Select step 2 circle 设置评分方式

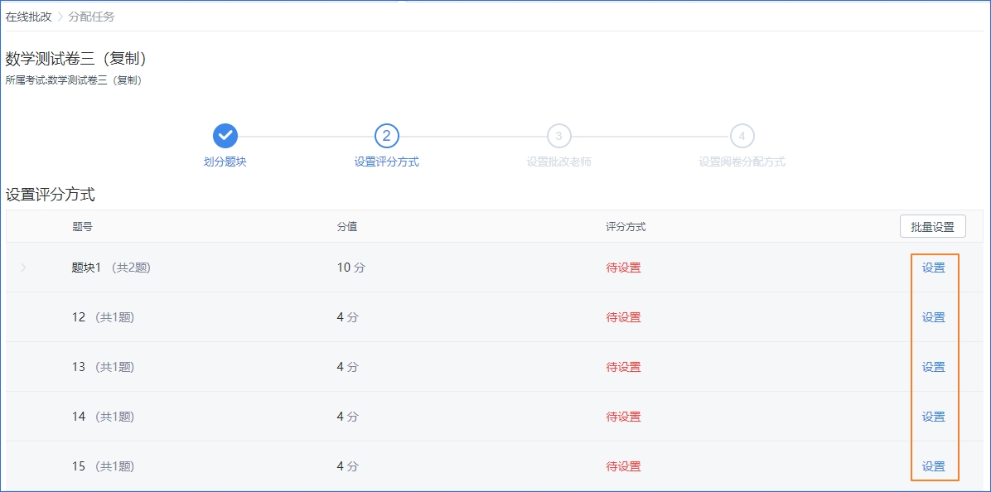[387, 135]
